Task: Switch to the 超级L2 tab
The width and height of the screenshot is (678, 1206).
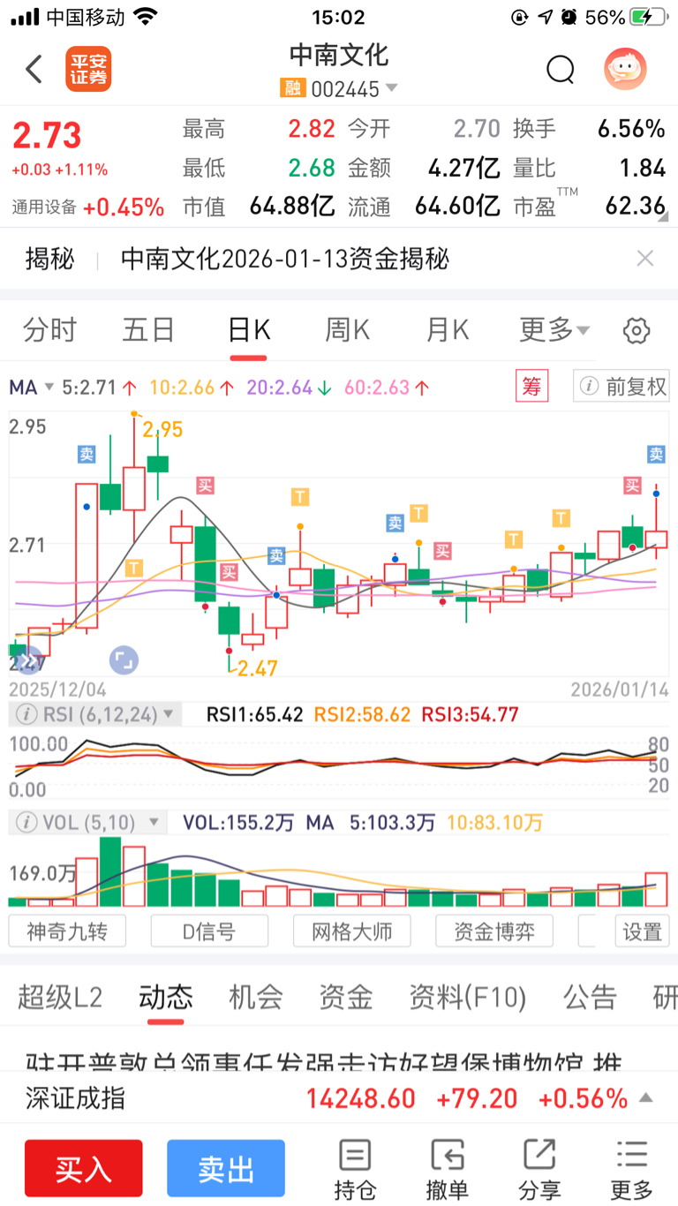Action: (60, 998)
